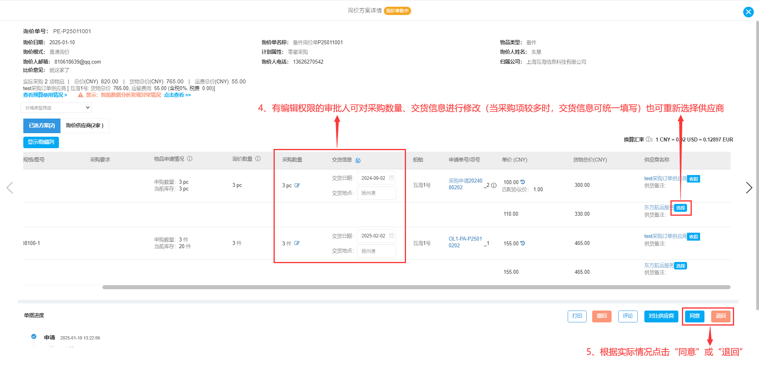Image resolution: width=759 pixels, height=371 pixels.
Task: Click price history icon beside 155.00
Action: click(523, 243)
